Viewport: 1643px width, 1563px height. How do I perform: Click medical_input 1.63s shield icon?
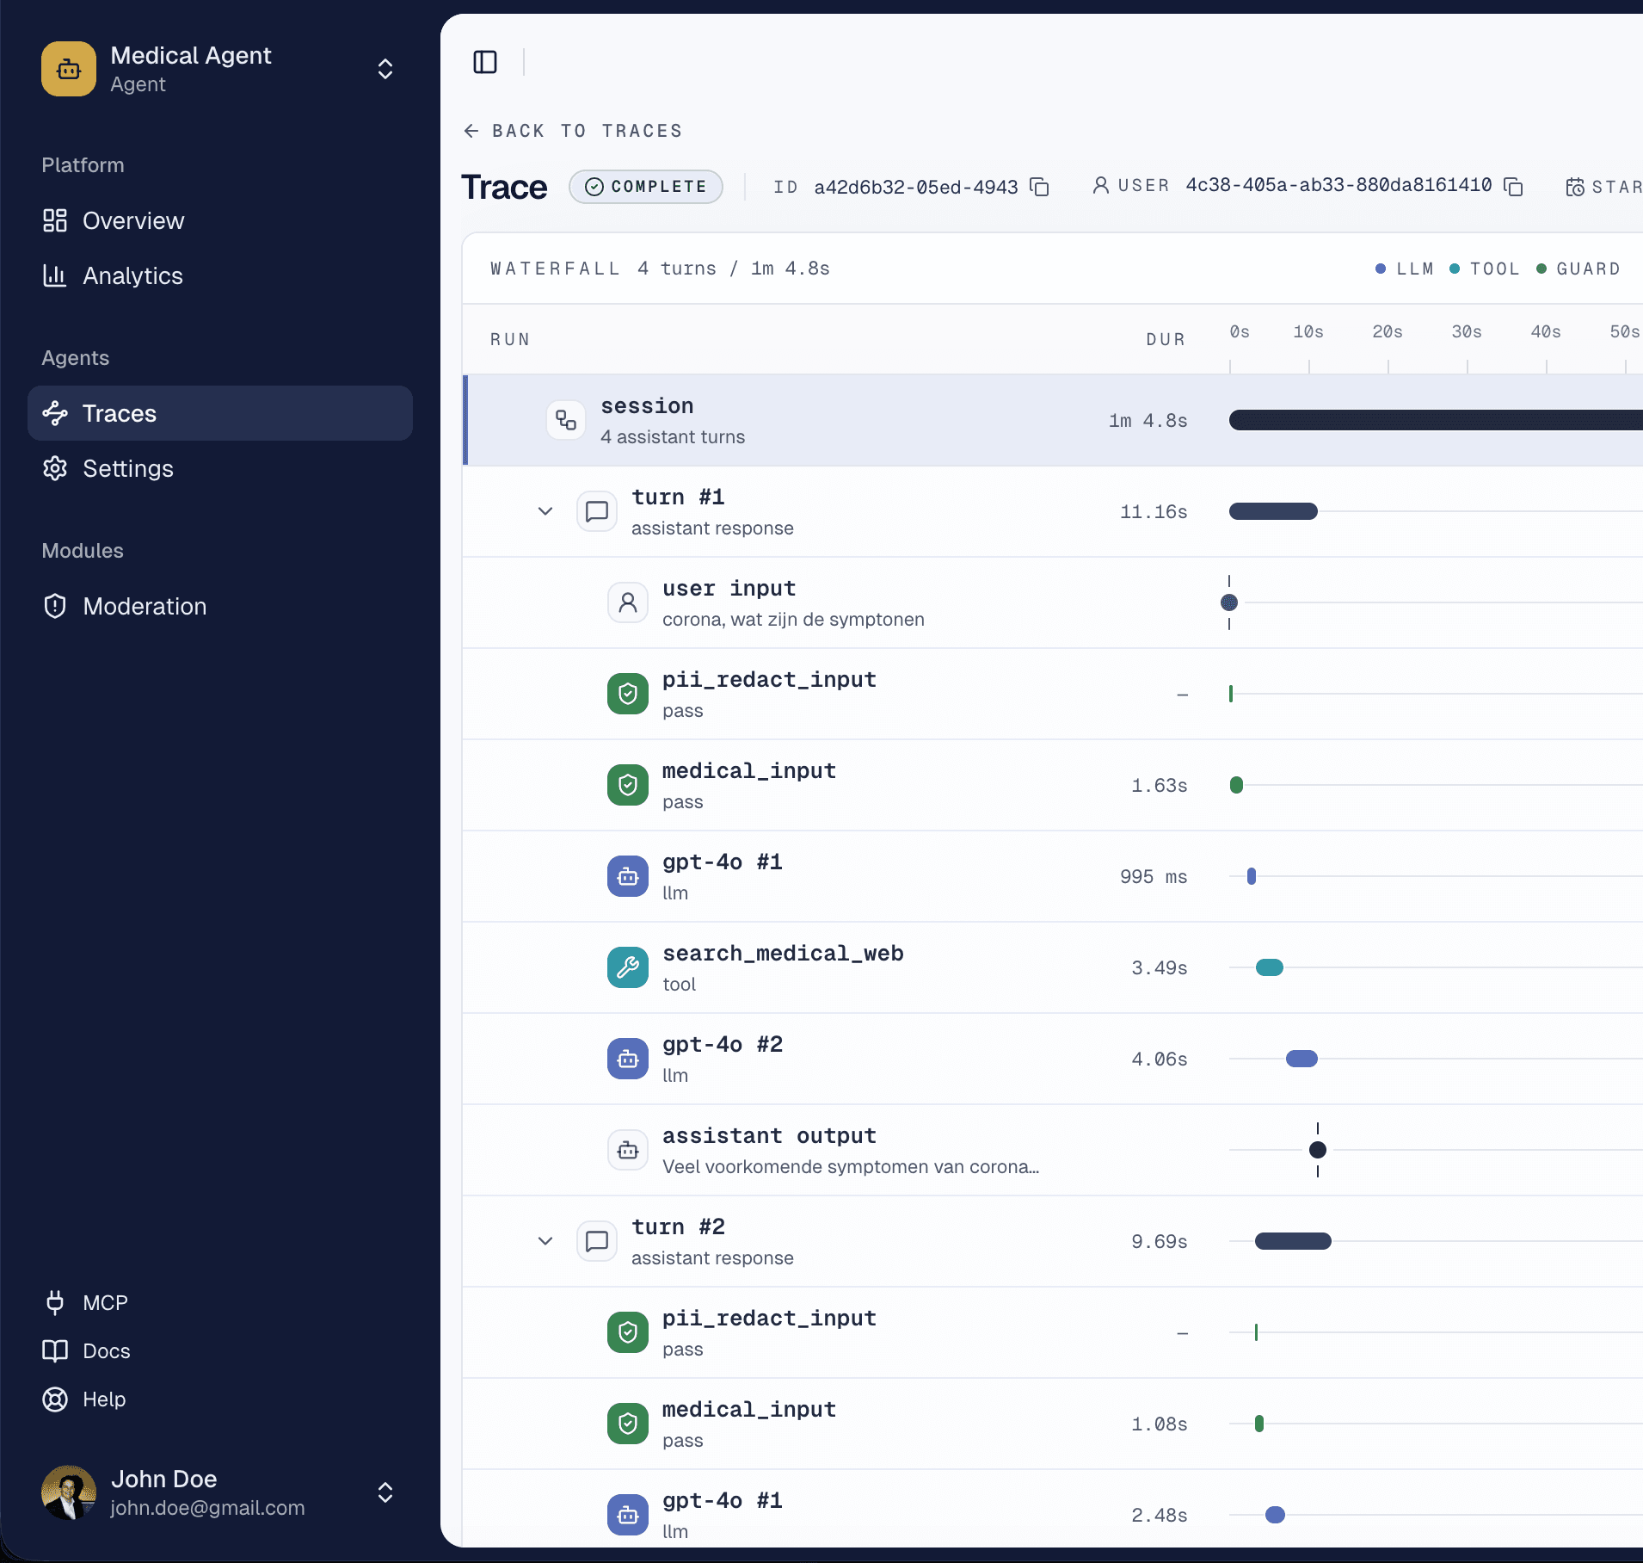tap(628, 785)
